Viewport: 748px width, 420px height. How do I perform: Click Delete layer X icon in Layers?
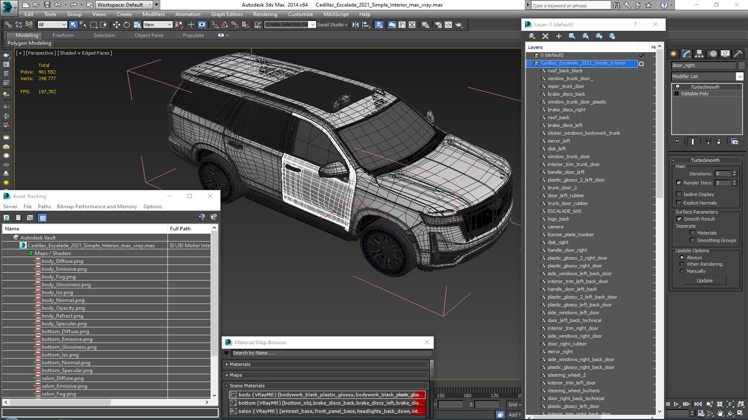click(545, 36)
